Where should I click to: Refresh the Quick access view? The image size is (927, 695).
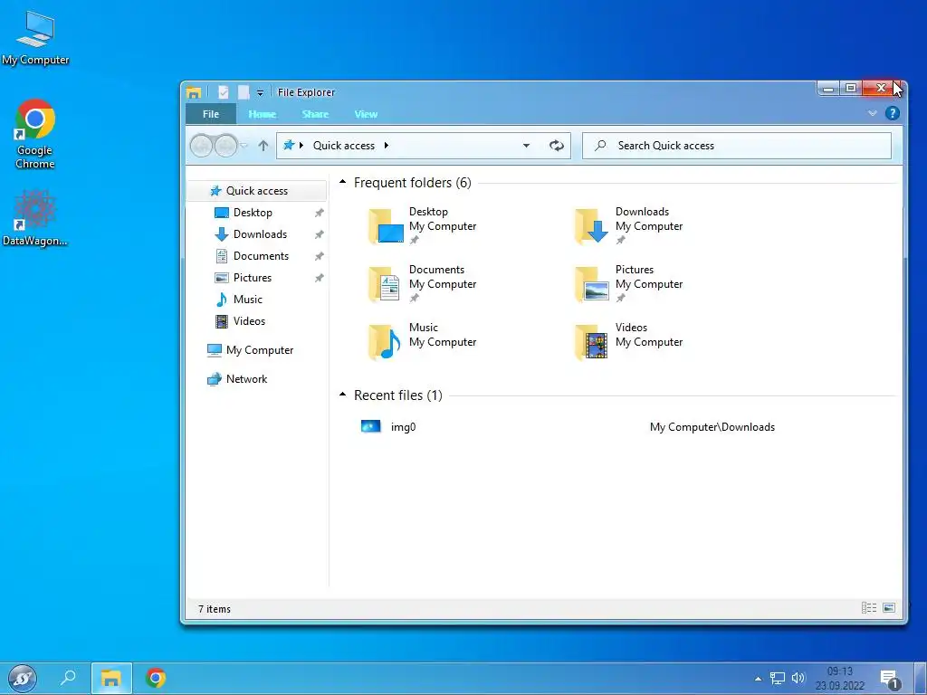click(557, 146)
